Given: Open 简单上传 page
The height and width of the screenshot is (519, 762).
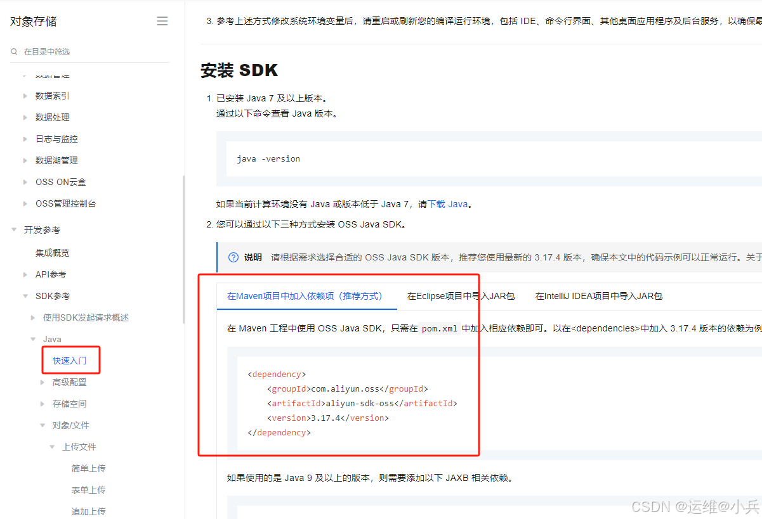Looking at the screenshot, I should (x=88, y=468).
